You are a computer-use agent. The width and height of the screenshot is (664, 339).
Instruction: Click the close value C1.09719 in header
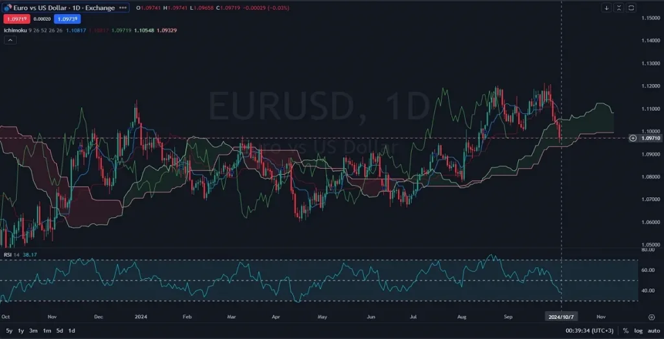click(x=228, y=8)
